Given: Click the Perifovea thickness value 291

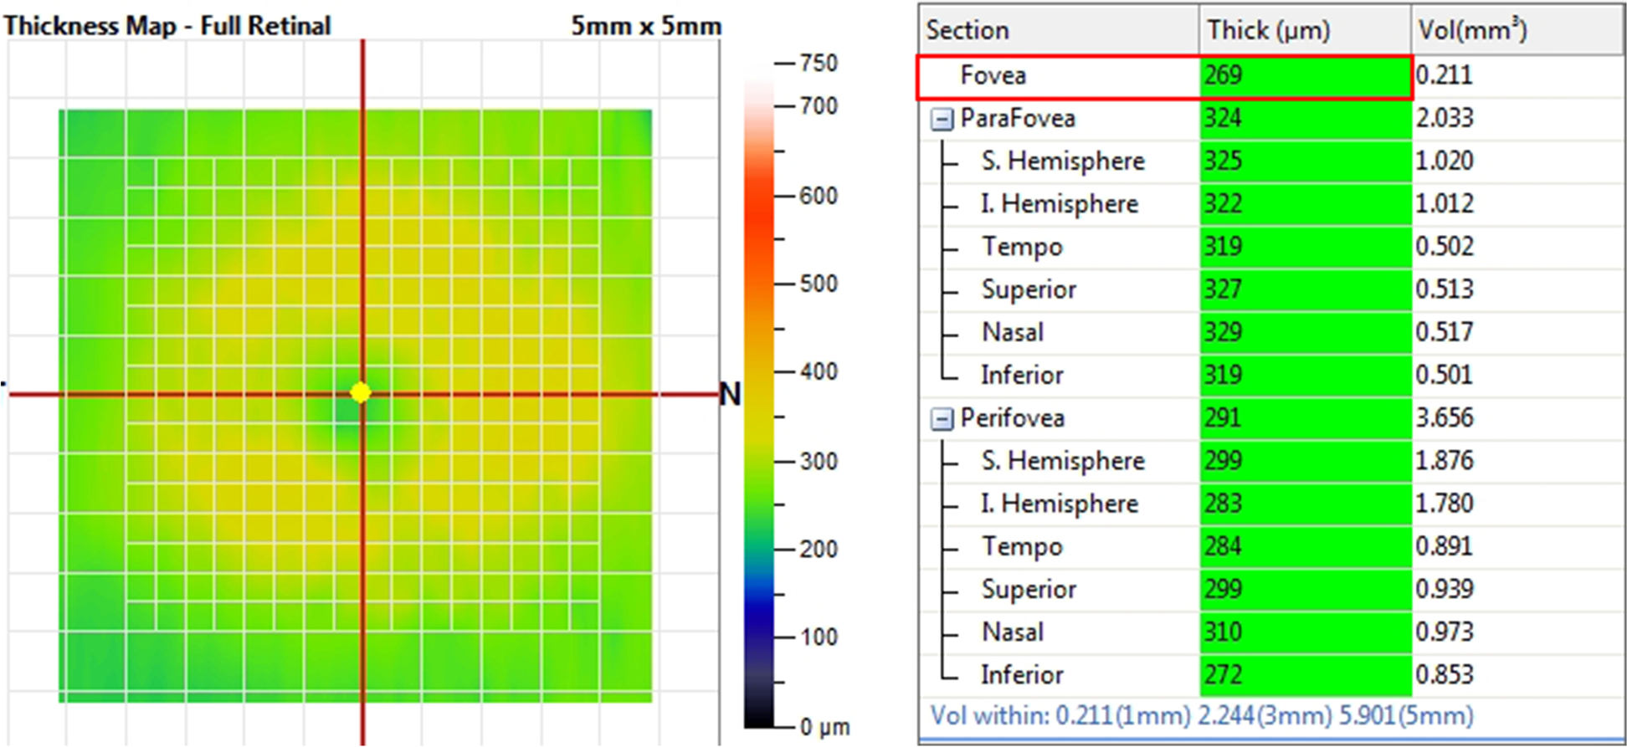Looking at the screenshot, I should (1223, 417).
